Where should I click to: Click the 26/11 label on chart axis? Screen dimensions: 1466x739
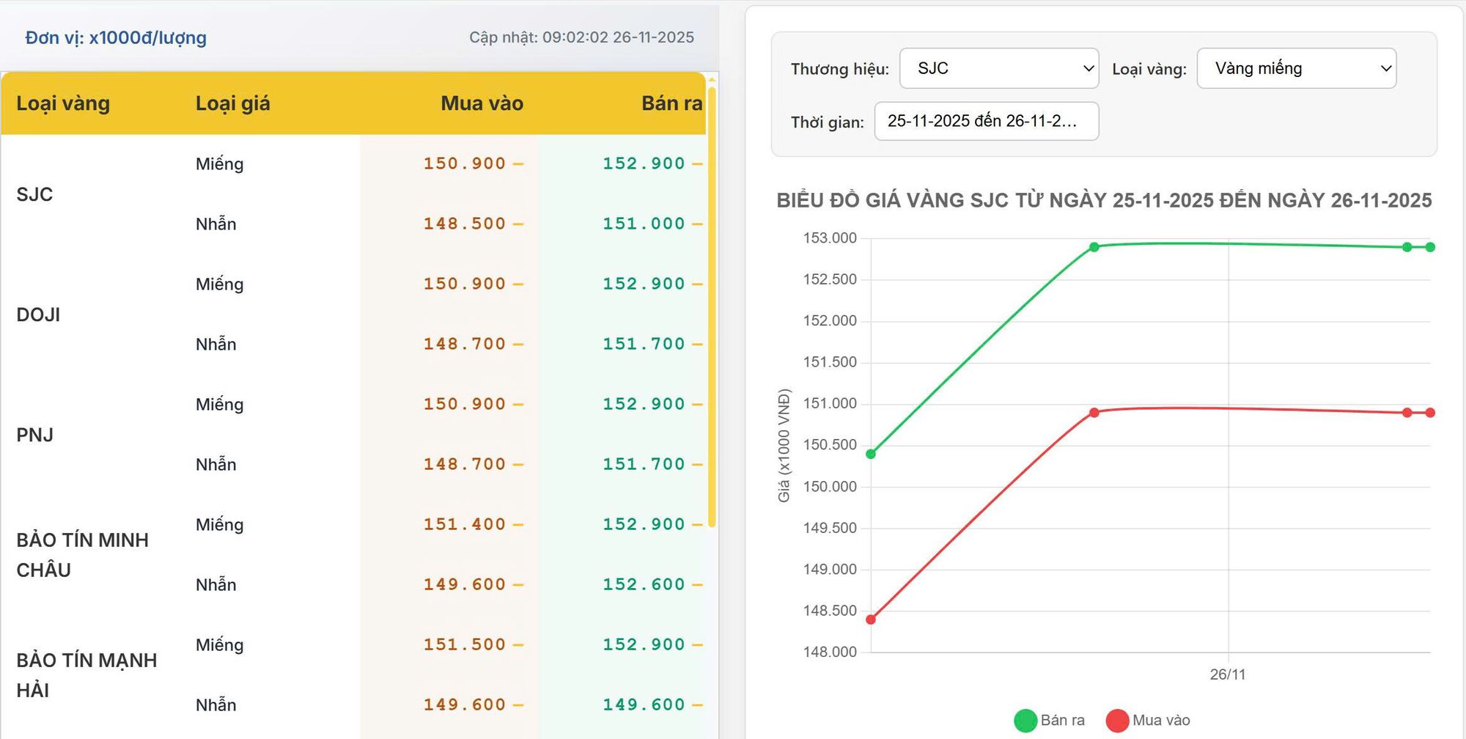(1227, 674)
